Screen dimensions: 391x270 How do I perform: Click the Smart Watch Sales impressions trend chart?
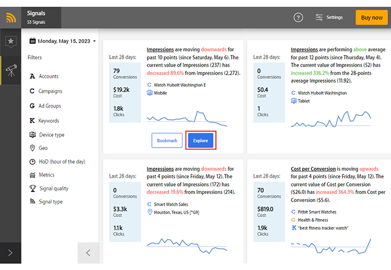187,246
